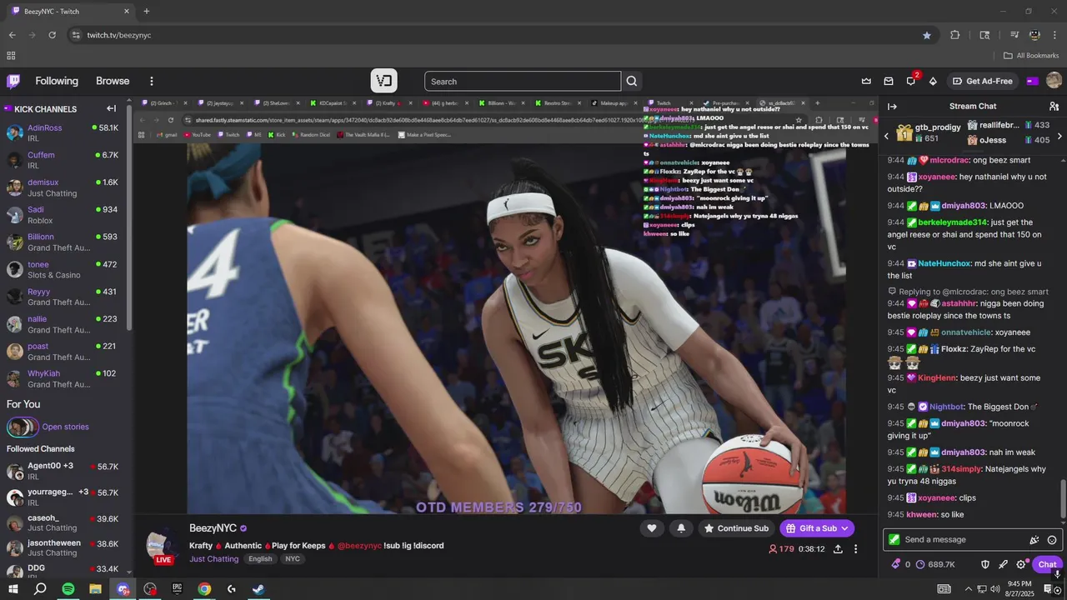This screenshot has height=600, width=1067.
Task: Click the sword mod-view icon in chat
Action: [x=1003, y=564]
